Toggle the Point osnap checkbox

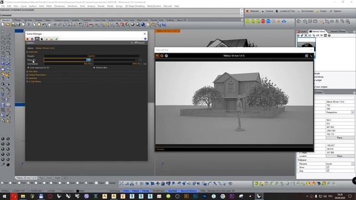19,183
